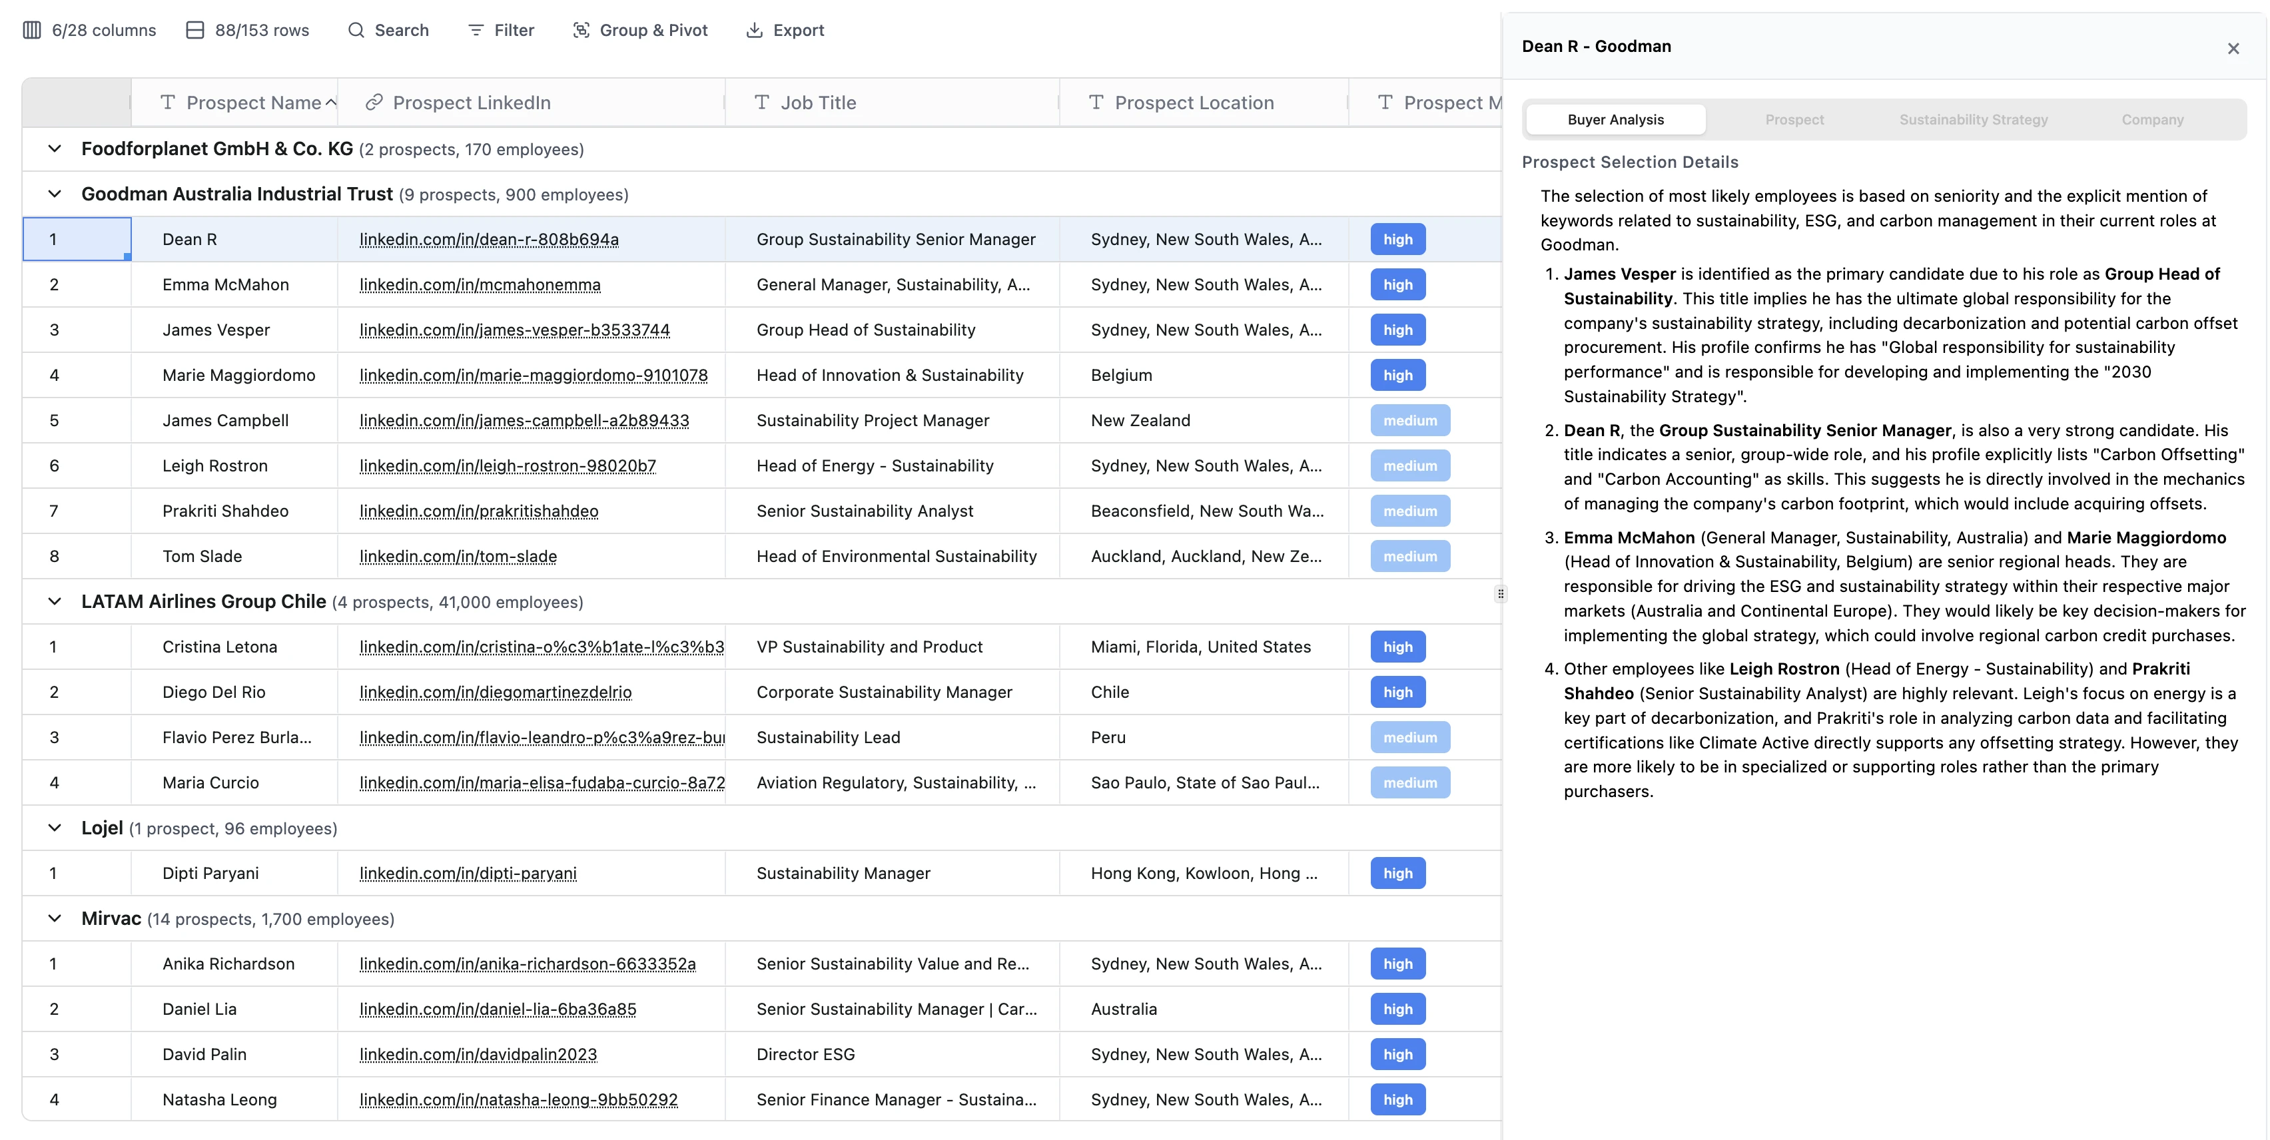Click the rows count icon
Image resolution: width=2270 pixels, height=1140 pixels.
click(194, 30)
